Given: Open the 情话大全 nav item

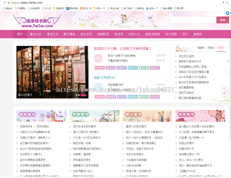Looking at the screenshot, I should [x=52, y=34].
